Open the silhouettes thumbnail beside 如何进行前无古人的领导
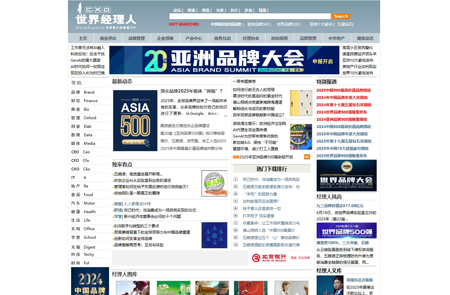 (x=301, y=103)
